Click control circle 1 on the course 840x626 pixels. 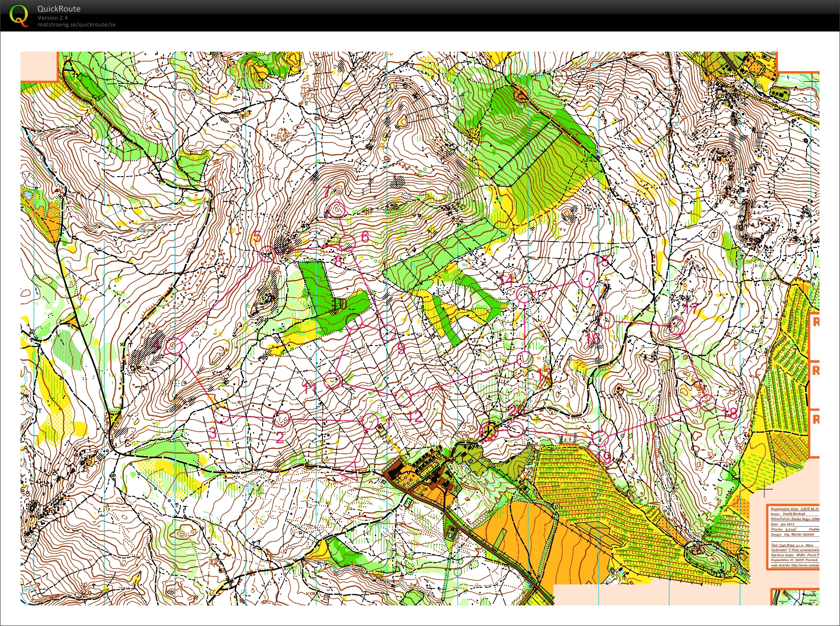tap(370, 421)
